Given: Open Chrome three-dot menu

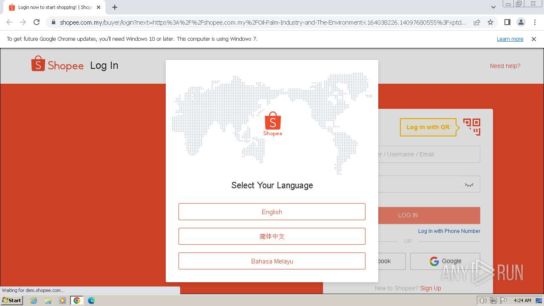Looking at the screenshot, I should (x=535, y=22).
